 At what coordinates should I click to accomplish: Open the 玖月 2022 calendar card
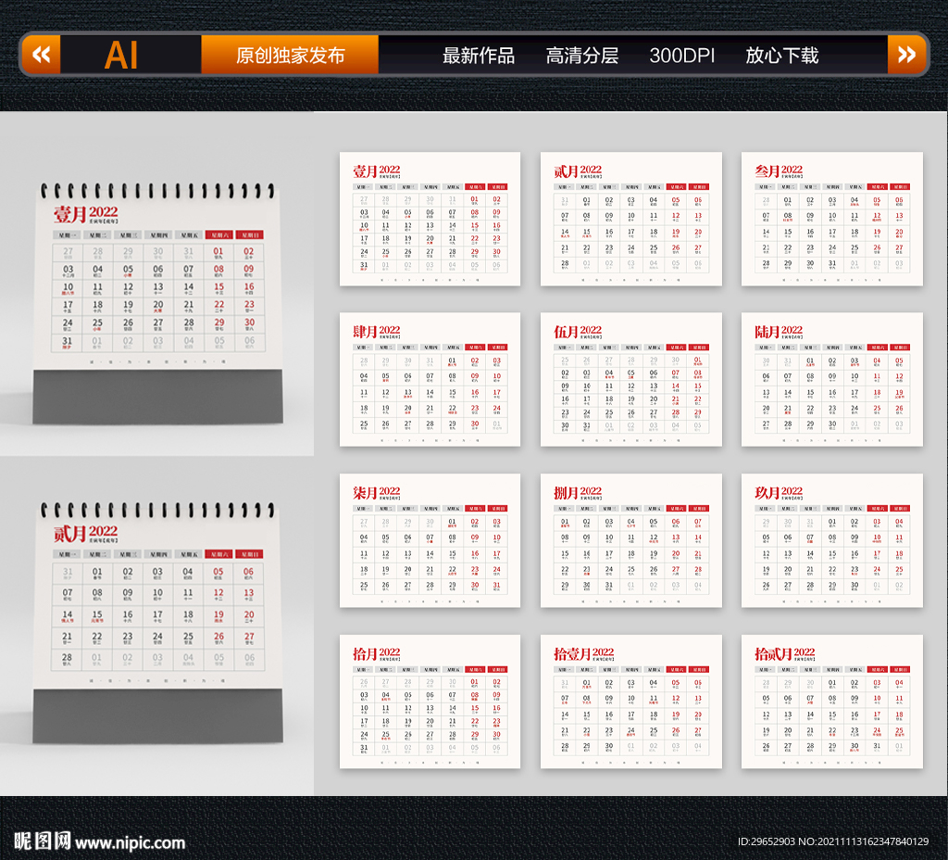pyautogui.click(x=832, y=540)
